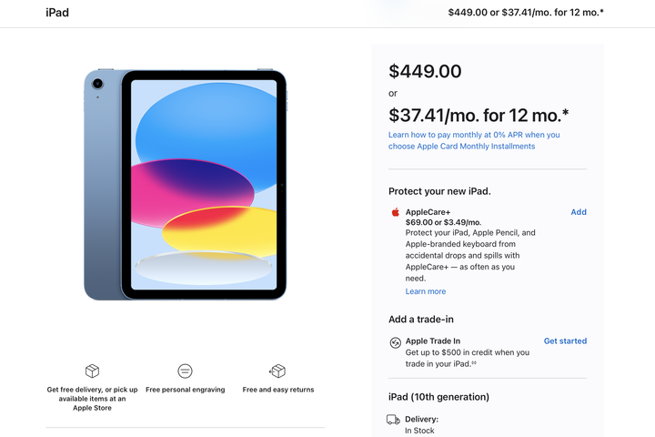This screenshot has width=655, height=437.
Task: Get started with Apple Trade In
Action: tap(565, 341)
